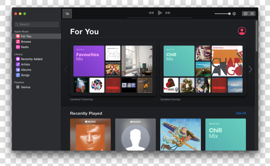Adjust the volume slider
The image size is (270, 166).
tap(222, 14)
